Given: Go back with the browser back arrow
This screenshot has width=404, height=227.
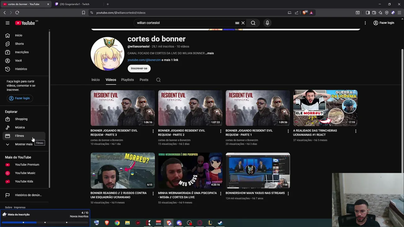Looking at the screenshot, I should tap(4, 13).
